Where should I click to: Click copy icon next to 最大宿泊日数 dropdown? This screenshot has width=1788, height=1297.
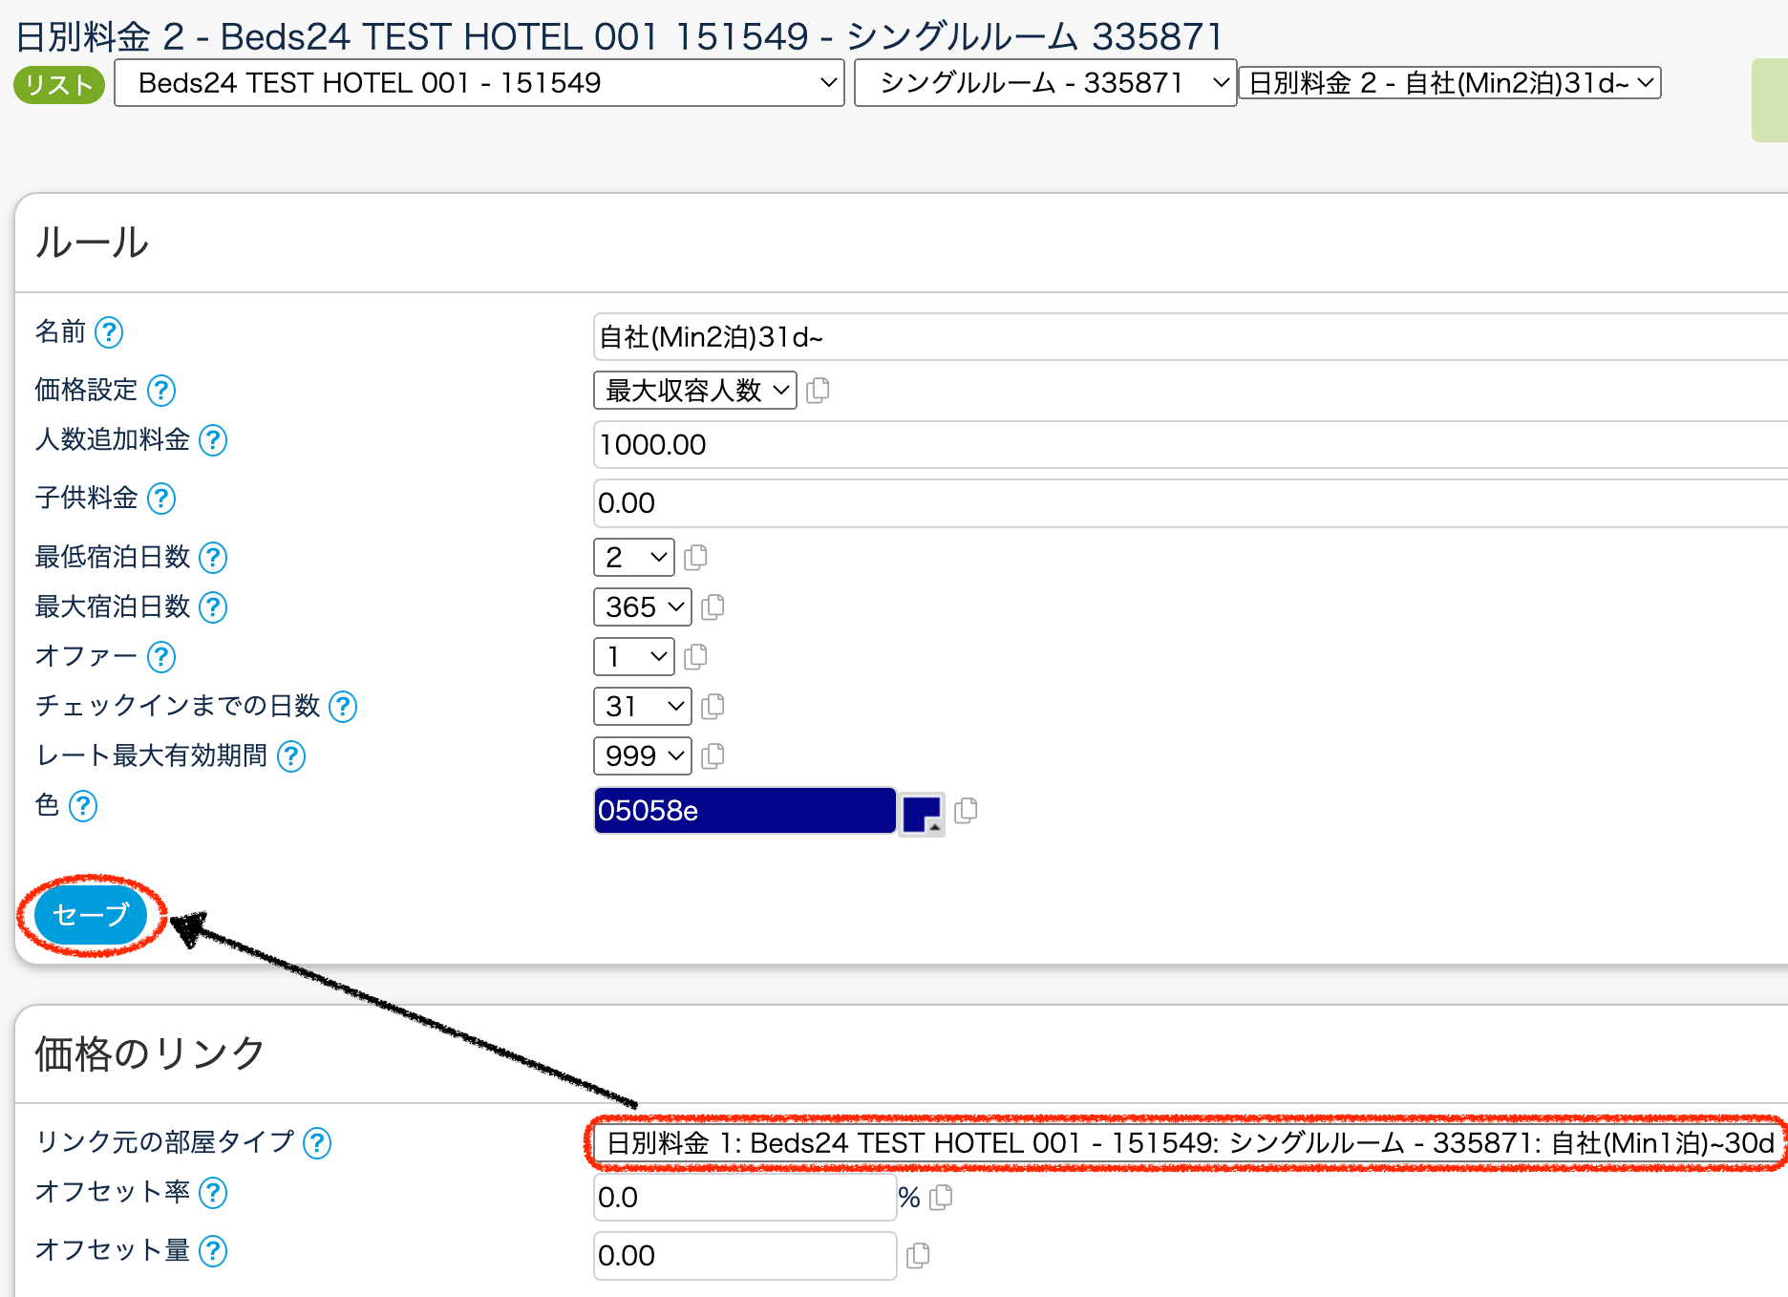[713, 607]
